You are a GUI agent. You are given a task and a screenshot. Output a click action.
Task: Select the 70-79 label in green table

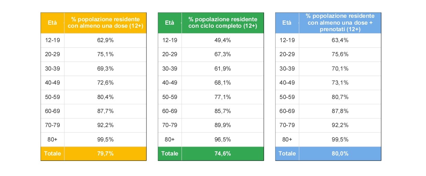170,125
